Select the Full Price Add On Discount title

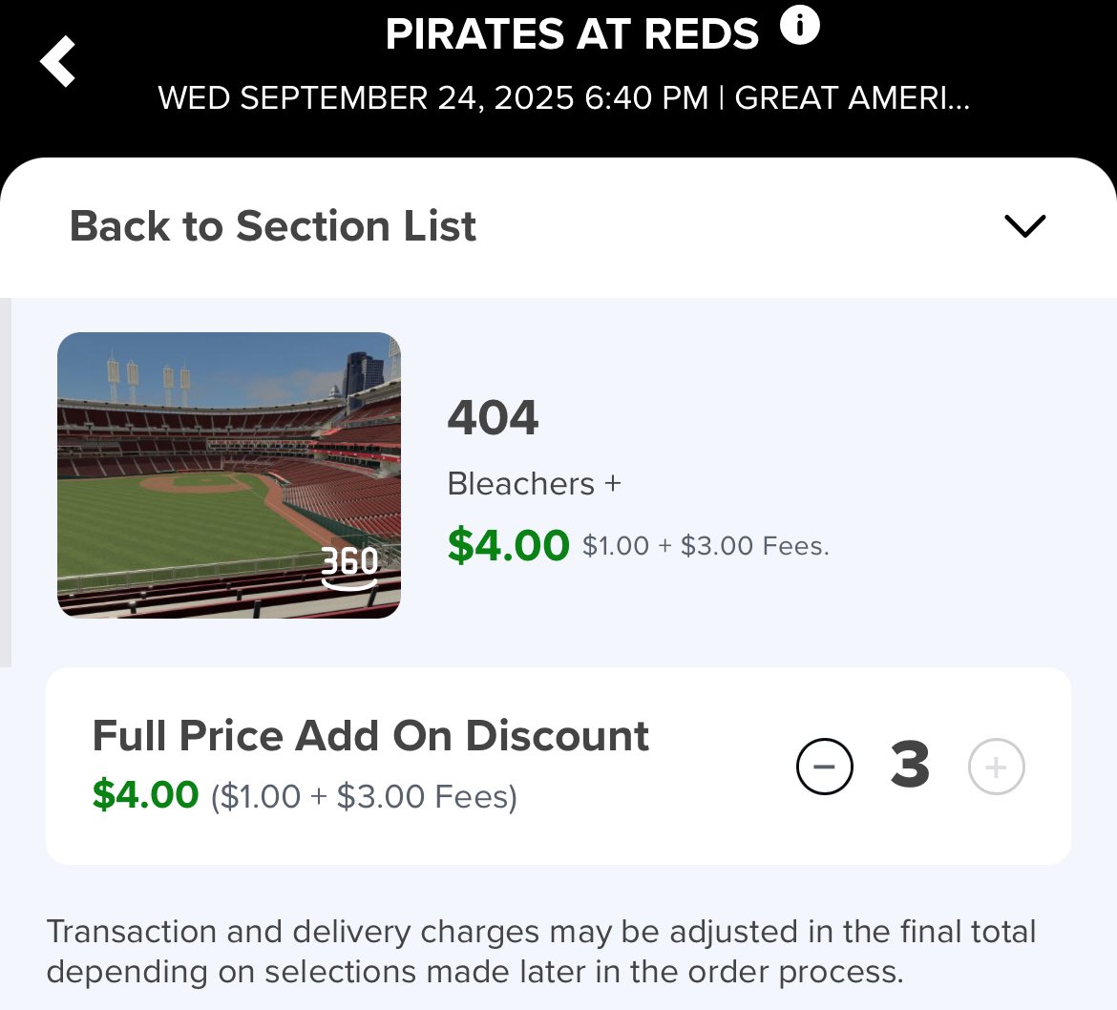[370, 735]
